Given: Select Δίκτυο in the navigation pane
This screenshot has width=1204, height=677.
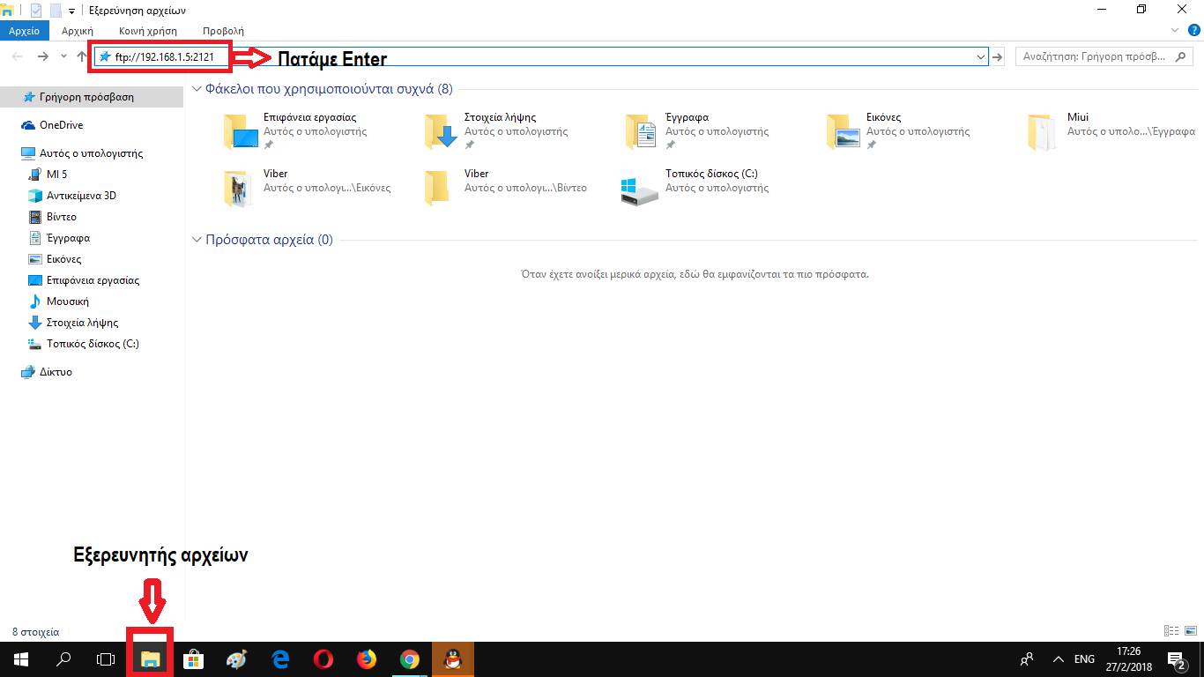Looking at the screenshot, I should [x=56, y=372].
